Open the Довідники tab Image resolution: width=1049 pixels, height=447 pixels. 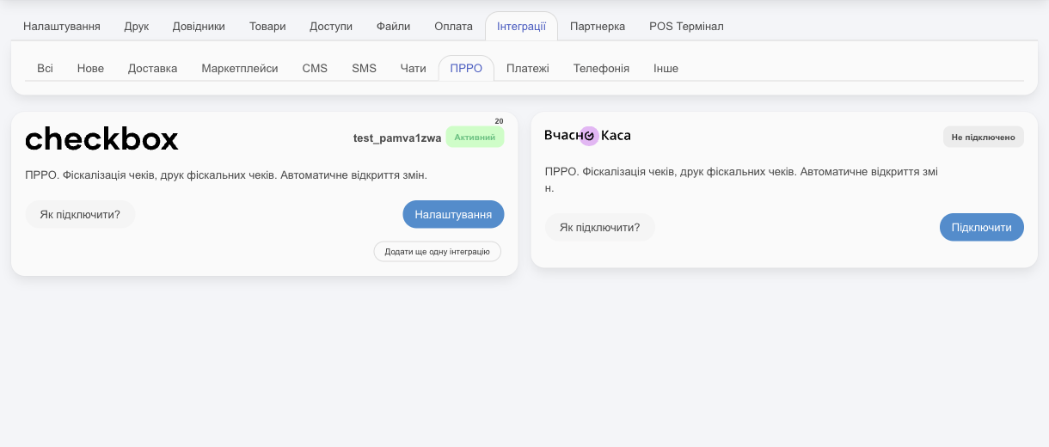[199, 27]
